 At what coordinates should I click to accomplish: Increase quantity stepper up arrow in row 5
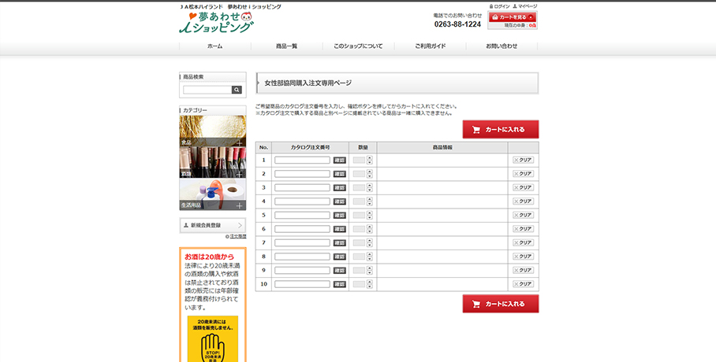[x=369, y=213]
